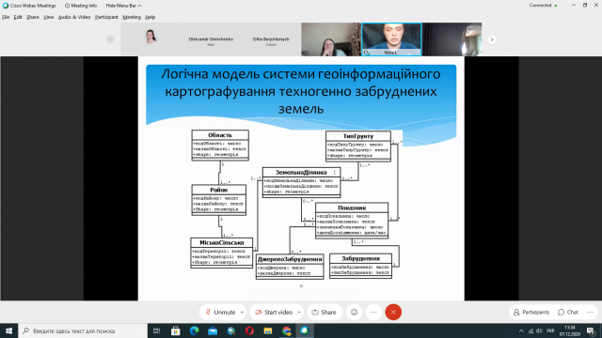This screenshot has width=602, height=338.
Task: Click the taskbar search field
Action: tap(83, 330)
